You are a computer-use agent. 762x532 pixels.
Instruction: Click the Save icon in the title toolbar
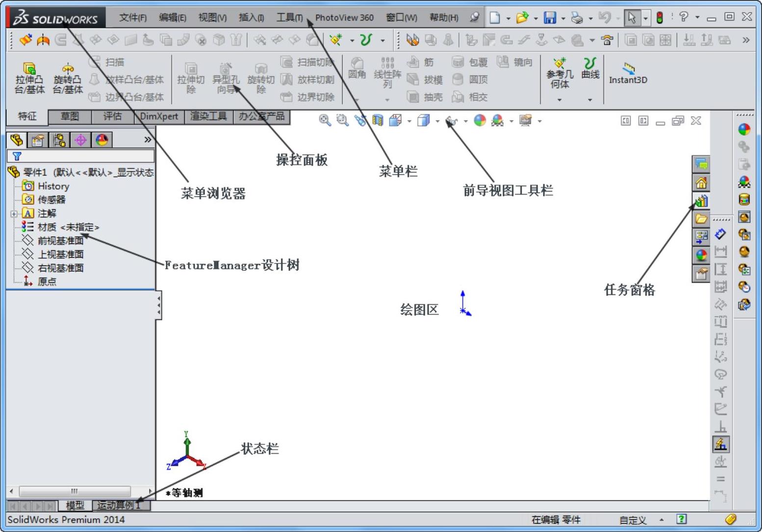click(x=550, y=18)
